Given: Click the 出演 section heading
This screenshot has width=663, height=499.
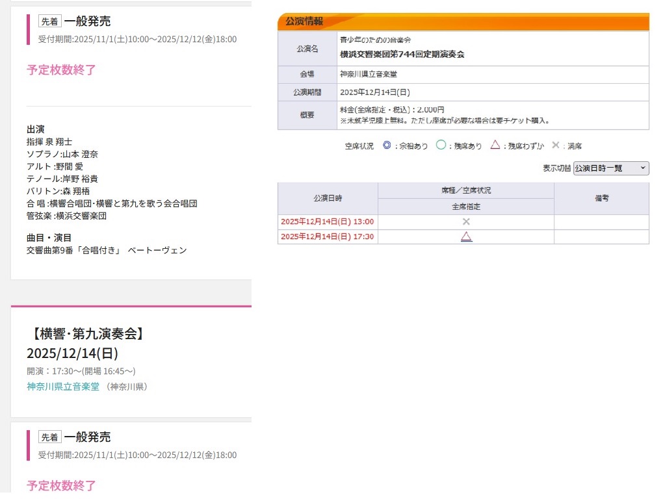Looking at the screenshot, I should (x=36, y=129).
